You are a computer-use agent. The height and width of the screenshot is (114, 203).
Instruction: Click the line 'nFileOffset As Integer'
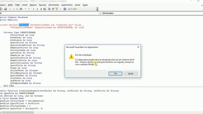click(24, 71)
